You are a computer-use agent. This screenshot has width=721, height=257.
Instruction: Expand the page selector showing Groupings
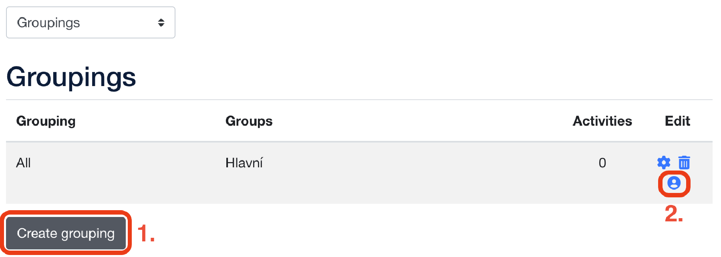90,23
